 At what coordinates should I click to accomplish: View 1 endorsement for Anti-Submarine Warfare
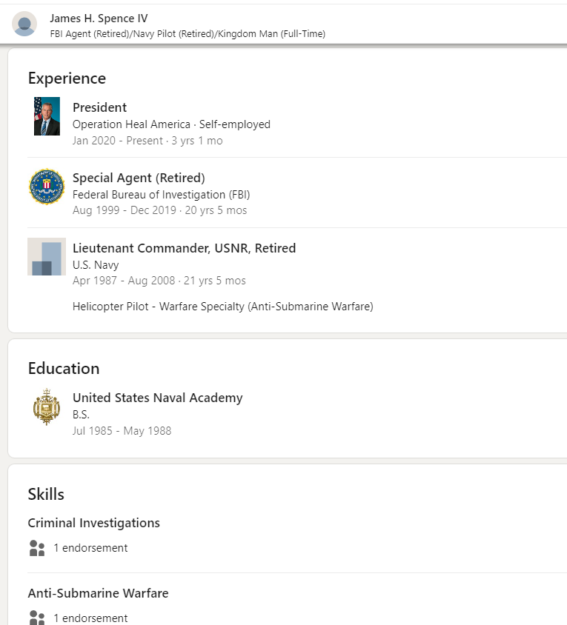[90, 618]
